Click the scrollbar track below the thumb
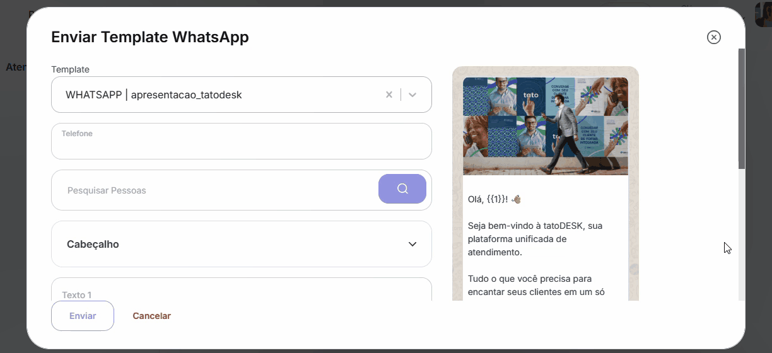The width and height of the screenshot is (772, 353). click(x=742, y=240)
